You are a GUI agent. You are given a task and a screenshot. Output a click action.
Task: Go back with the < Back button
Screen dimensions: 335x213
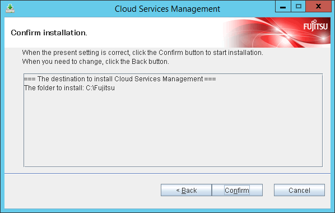pyautogui.click(x=186, y=190)
